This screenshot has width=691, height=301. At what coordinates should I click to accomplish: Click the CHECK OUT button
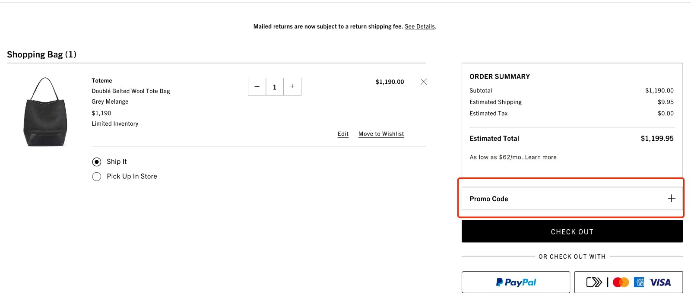coord(572,231)
